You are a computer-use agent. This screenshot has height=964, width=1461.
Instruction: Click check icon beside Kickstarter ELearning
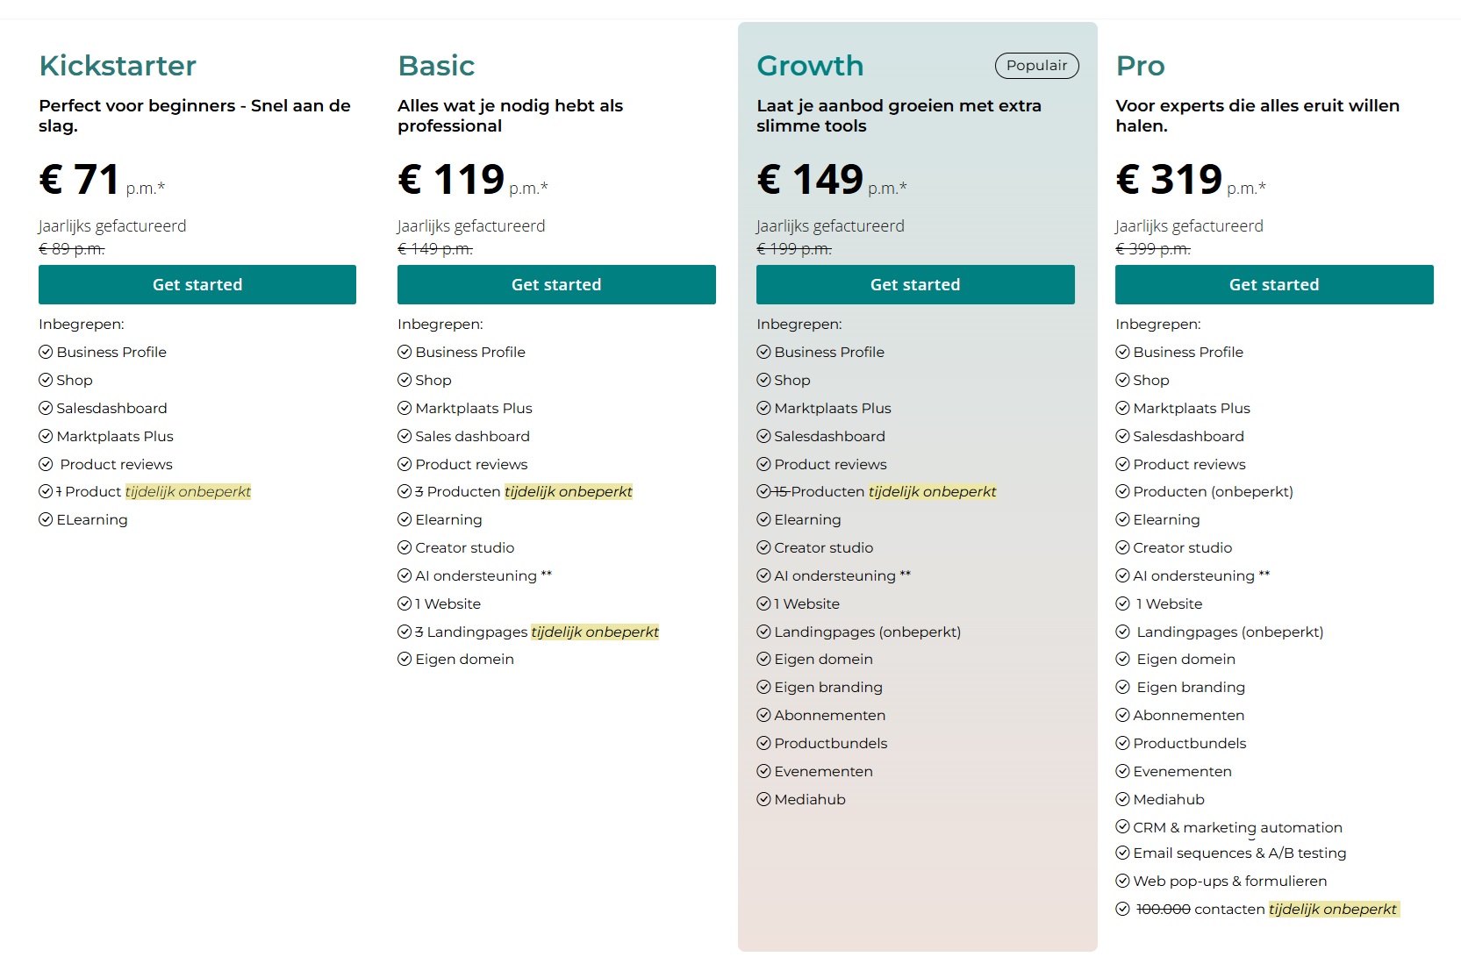coord(46,519)
